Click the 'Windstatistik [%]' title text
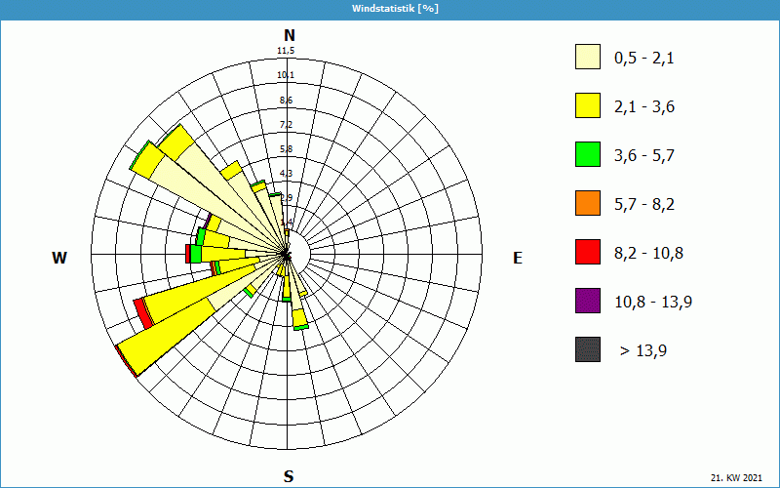 click(396, 9)
